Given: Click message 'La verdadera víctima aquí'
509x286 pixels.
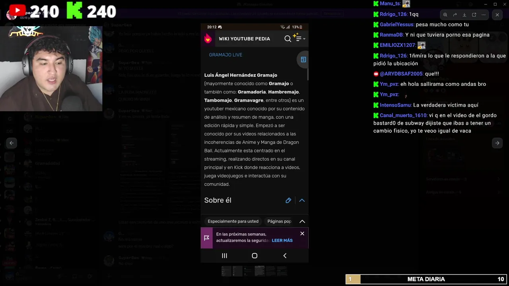Looking at the screenshot, I should click(x=446, y=105).
